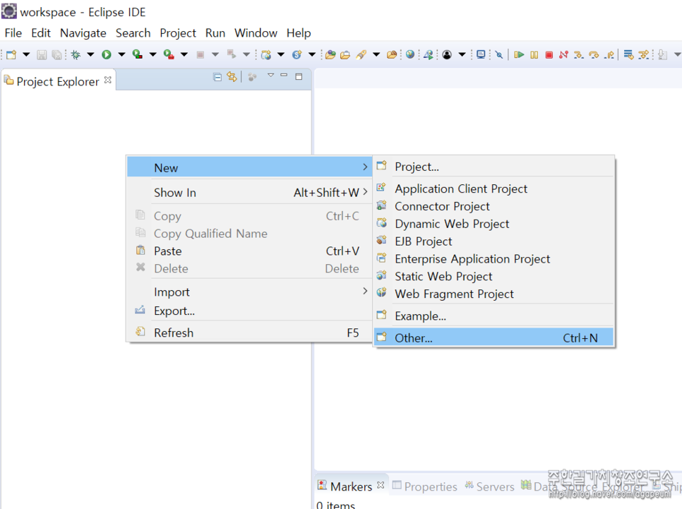Click the New Dynamic Web Project toolbar icon
682x509 pixels.
click(x=266, y=54)
